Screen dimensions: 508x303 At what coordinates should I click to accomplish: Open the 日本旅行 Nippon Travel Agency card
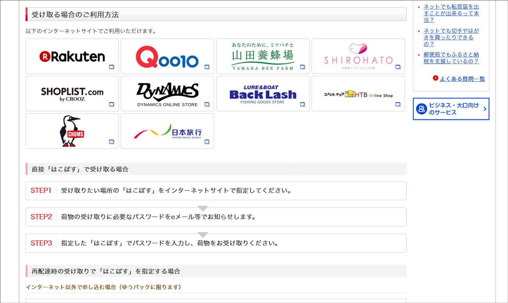[167, 131]
